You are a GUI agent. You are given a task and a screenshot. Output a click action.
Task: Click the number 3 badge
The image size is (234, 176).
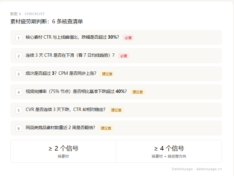[19, 74]
